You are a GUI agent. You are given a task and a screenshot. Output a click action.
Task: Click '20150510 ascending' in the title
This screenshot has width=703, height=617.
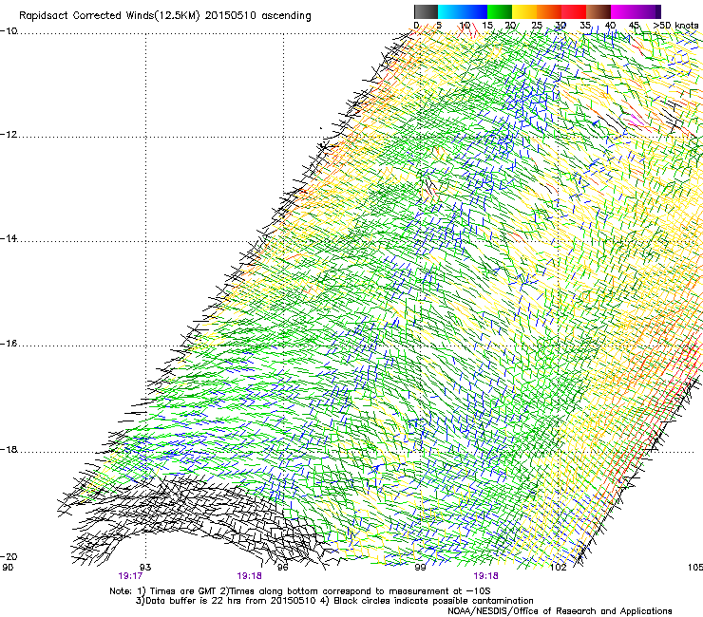[257, 16]
